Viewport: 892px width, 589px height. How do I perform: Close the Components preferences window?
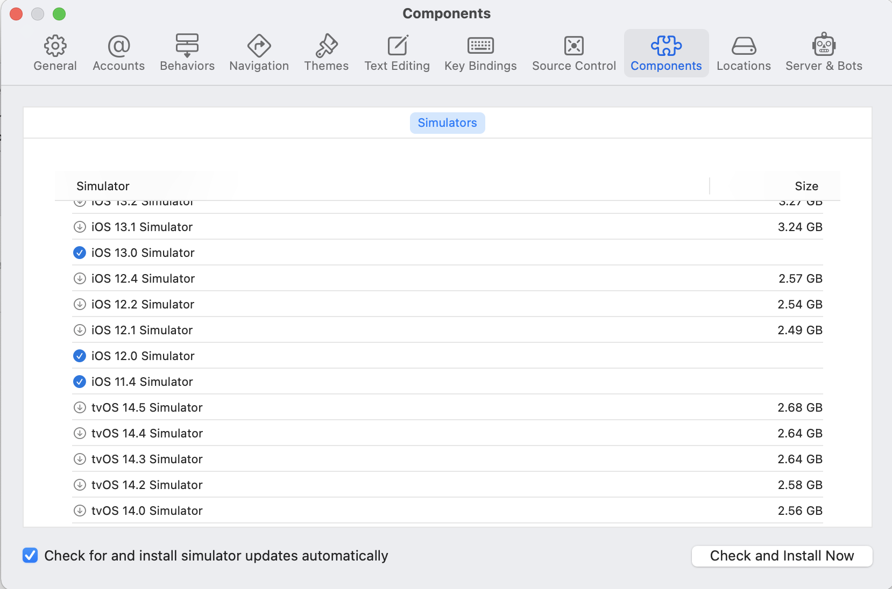coord(16,14)
